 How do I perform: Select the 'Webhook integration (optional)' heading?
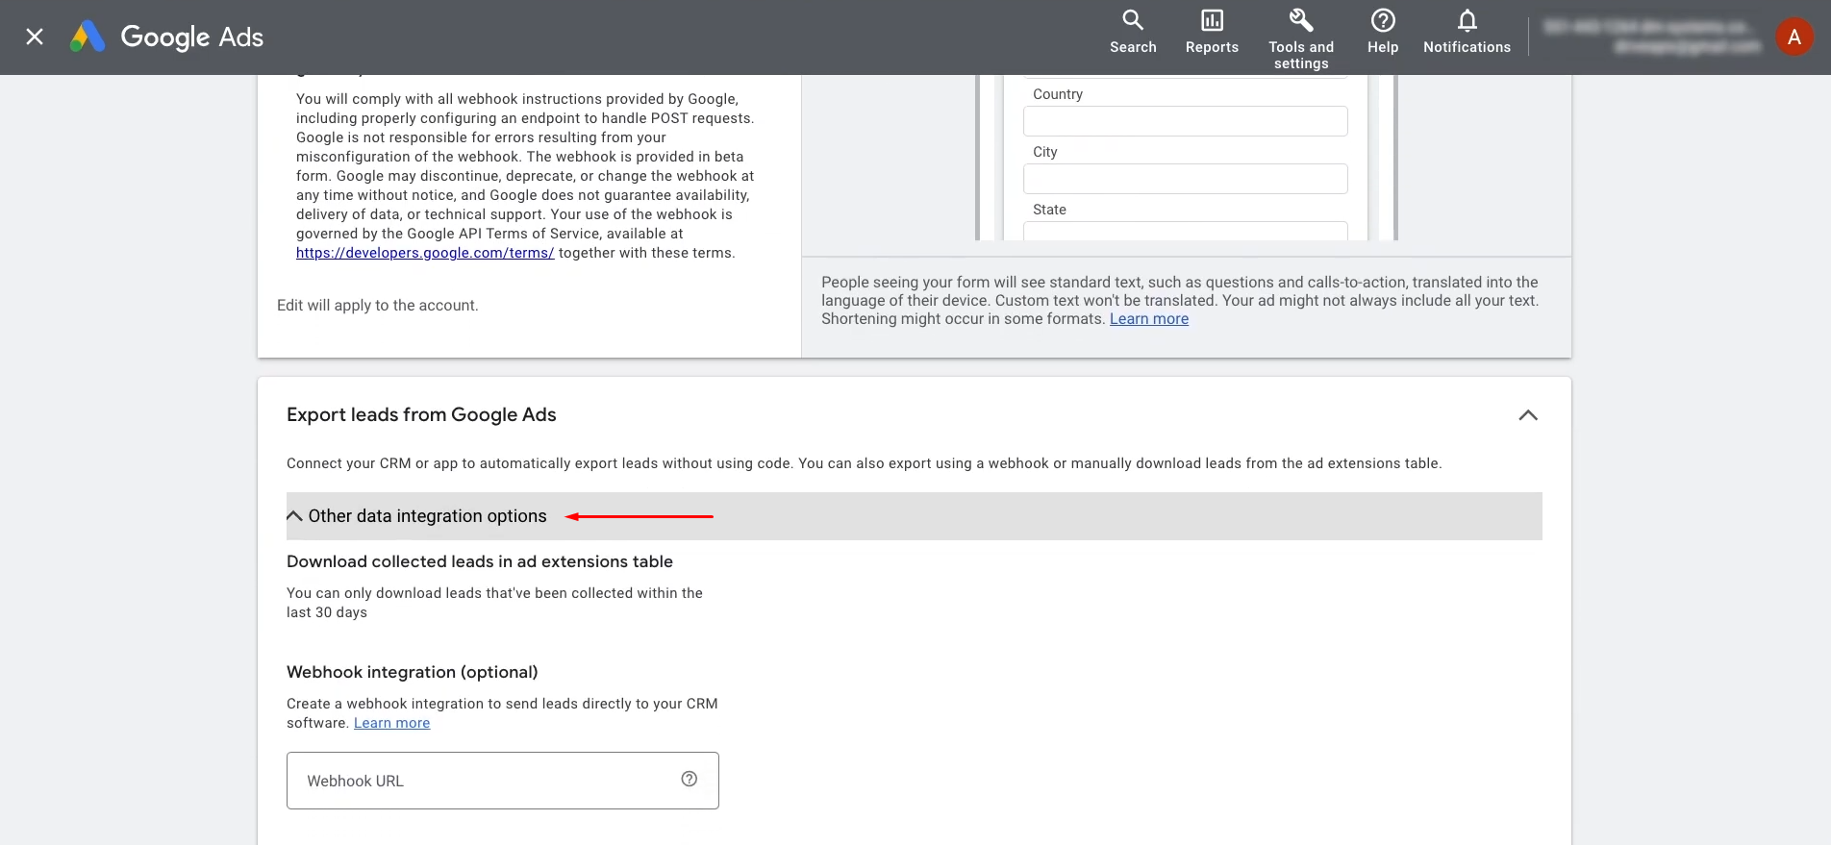pos(412,672)
